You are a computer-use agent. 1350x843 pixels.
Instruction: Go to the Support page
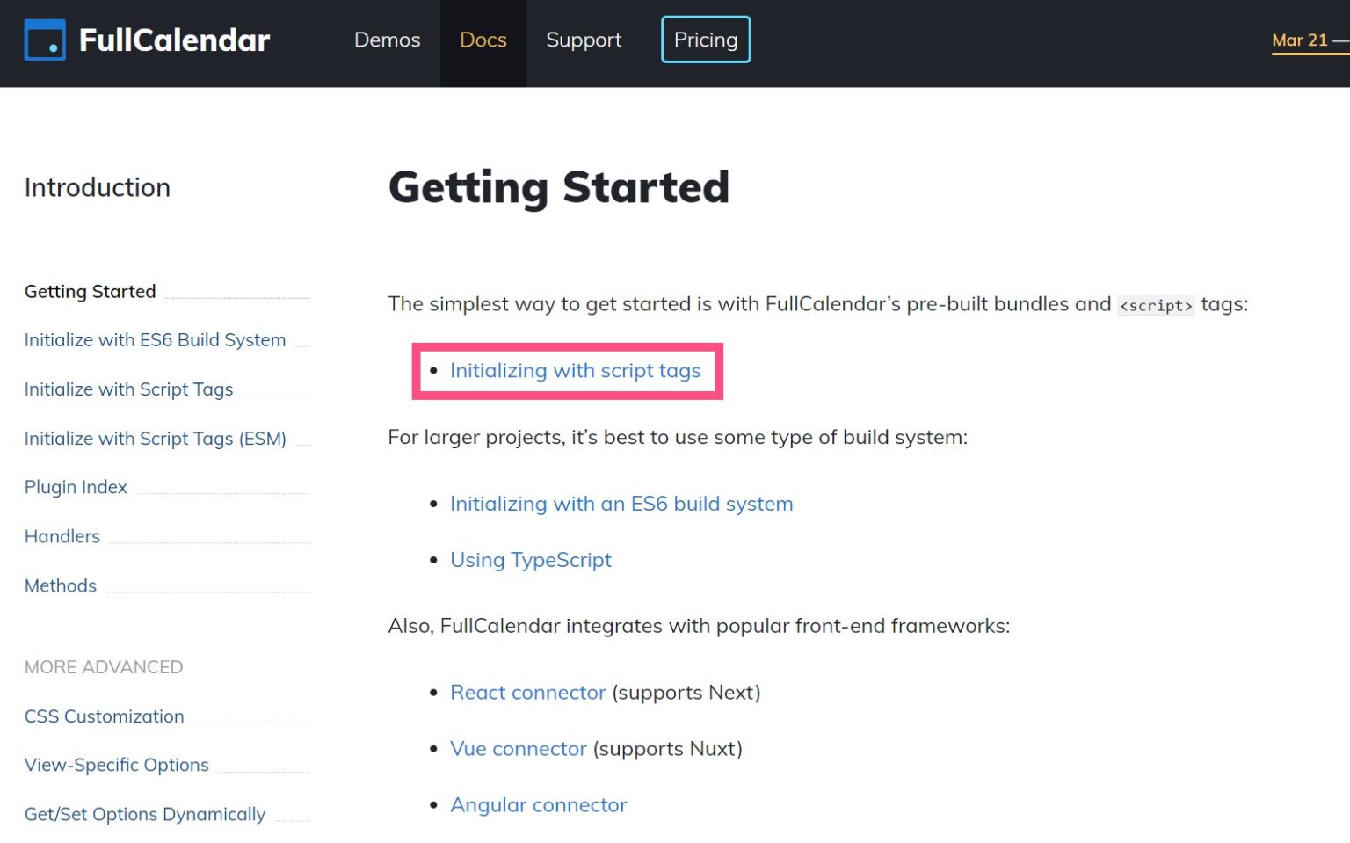click(584, 40)
